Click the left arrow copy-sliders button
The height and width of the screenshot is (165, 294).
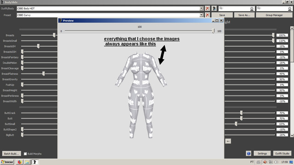click(x=228, y=141)
